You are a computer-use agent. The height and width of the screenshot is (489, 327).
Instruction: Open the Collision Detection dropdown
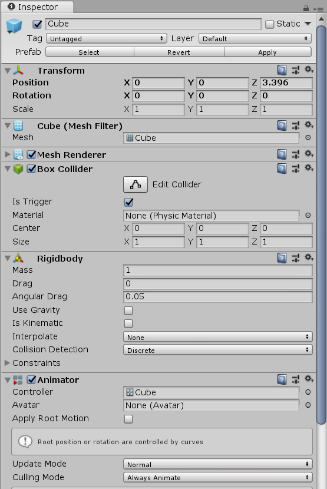coord(218,350)
